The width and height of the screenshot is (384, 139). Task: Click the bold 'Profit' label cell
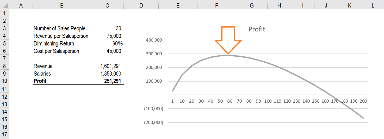pyautogui.click(x=40, y=81)
